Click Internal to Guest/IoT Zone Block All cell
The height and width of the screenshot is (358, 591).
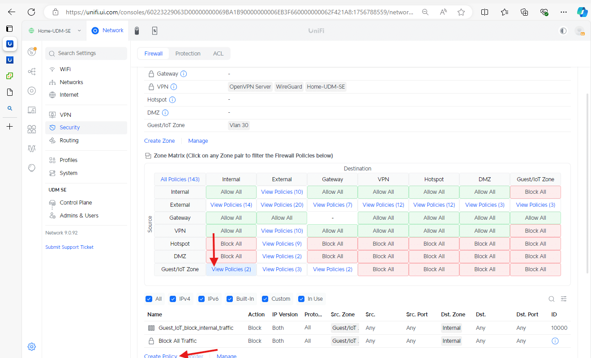pyautogui.click(x=535, y=192)
